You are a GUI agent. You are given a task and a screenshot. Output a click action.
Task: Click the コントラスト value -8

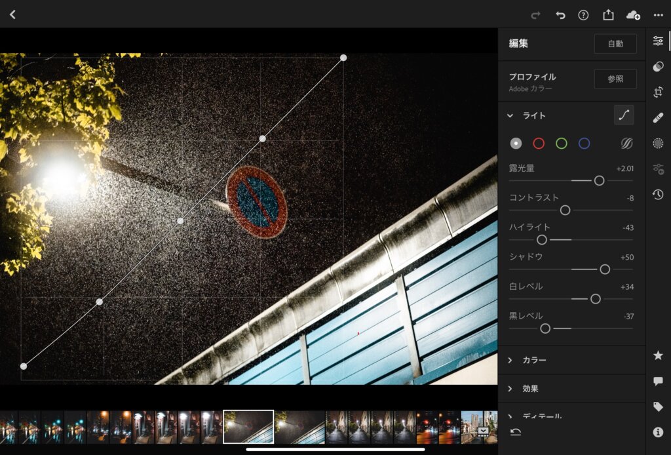tap(630, 198)
